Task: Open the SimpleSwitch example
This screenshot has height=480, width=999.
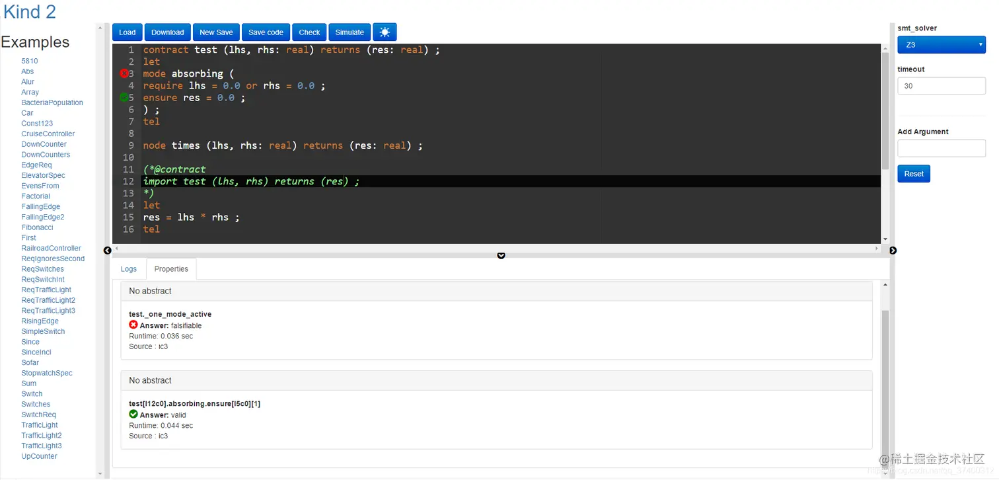Action: point(43,331)
